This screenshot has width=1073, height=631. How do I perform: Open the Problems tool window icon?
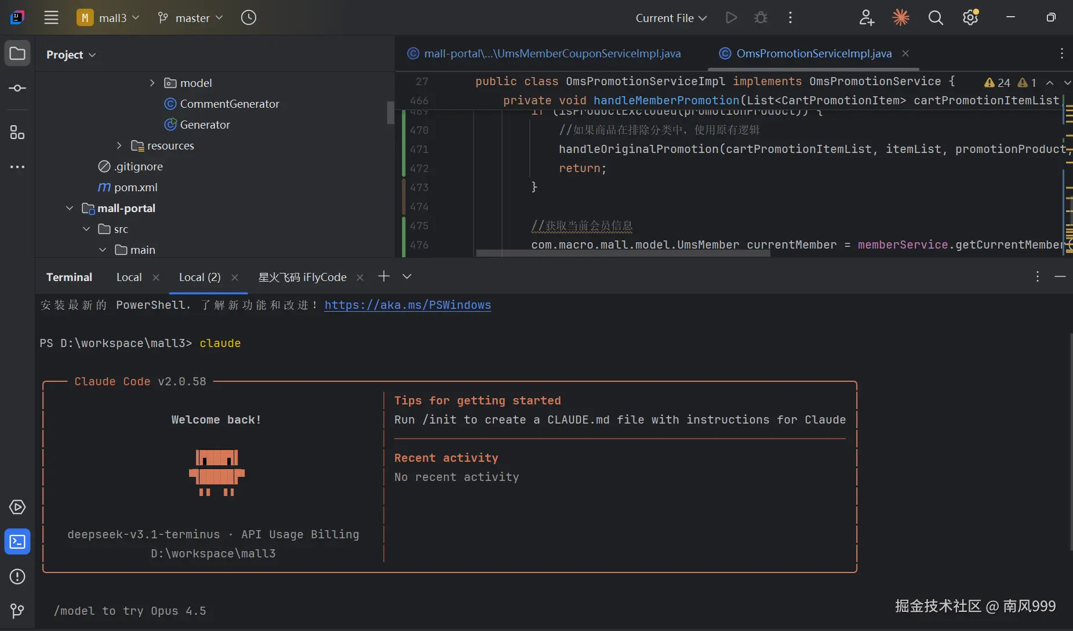coord(17,577)
